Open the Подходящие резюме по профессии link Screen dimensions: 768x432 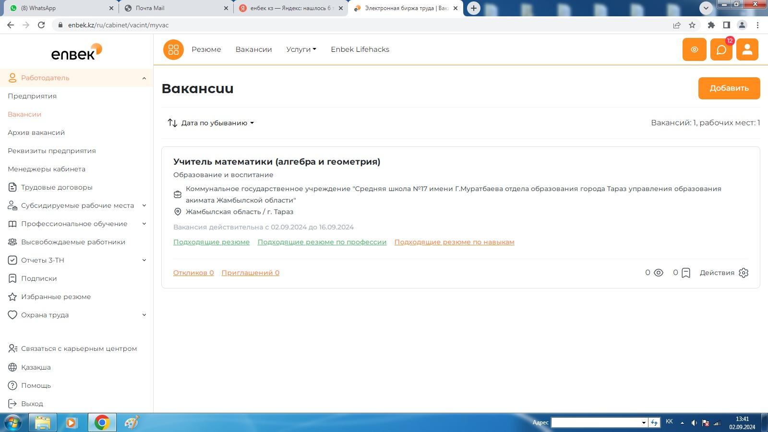[322, 242]
